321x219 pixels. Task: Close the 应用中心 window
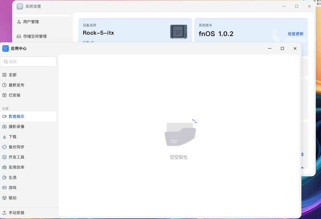click(x=295, y=48)
